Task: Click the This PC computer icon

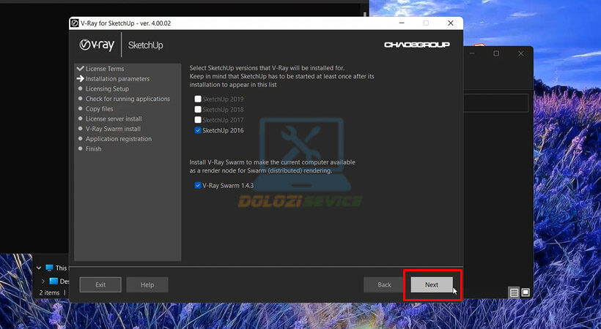Action: click(49, 268)
